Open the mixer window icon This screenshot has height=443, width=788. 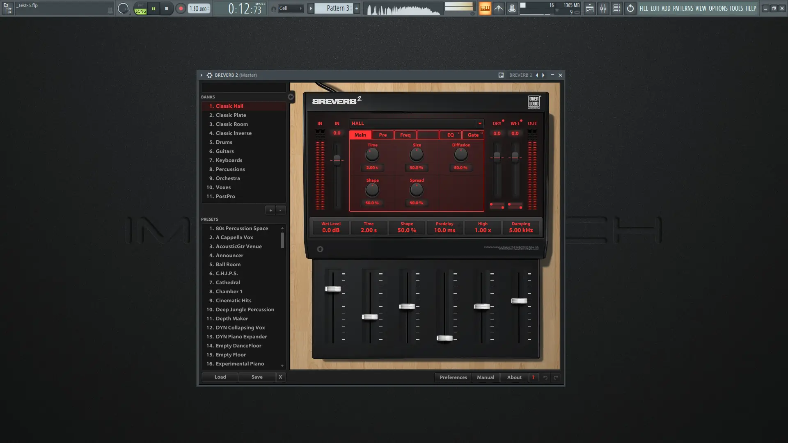pyautogui.click(x=603, y=8)
